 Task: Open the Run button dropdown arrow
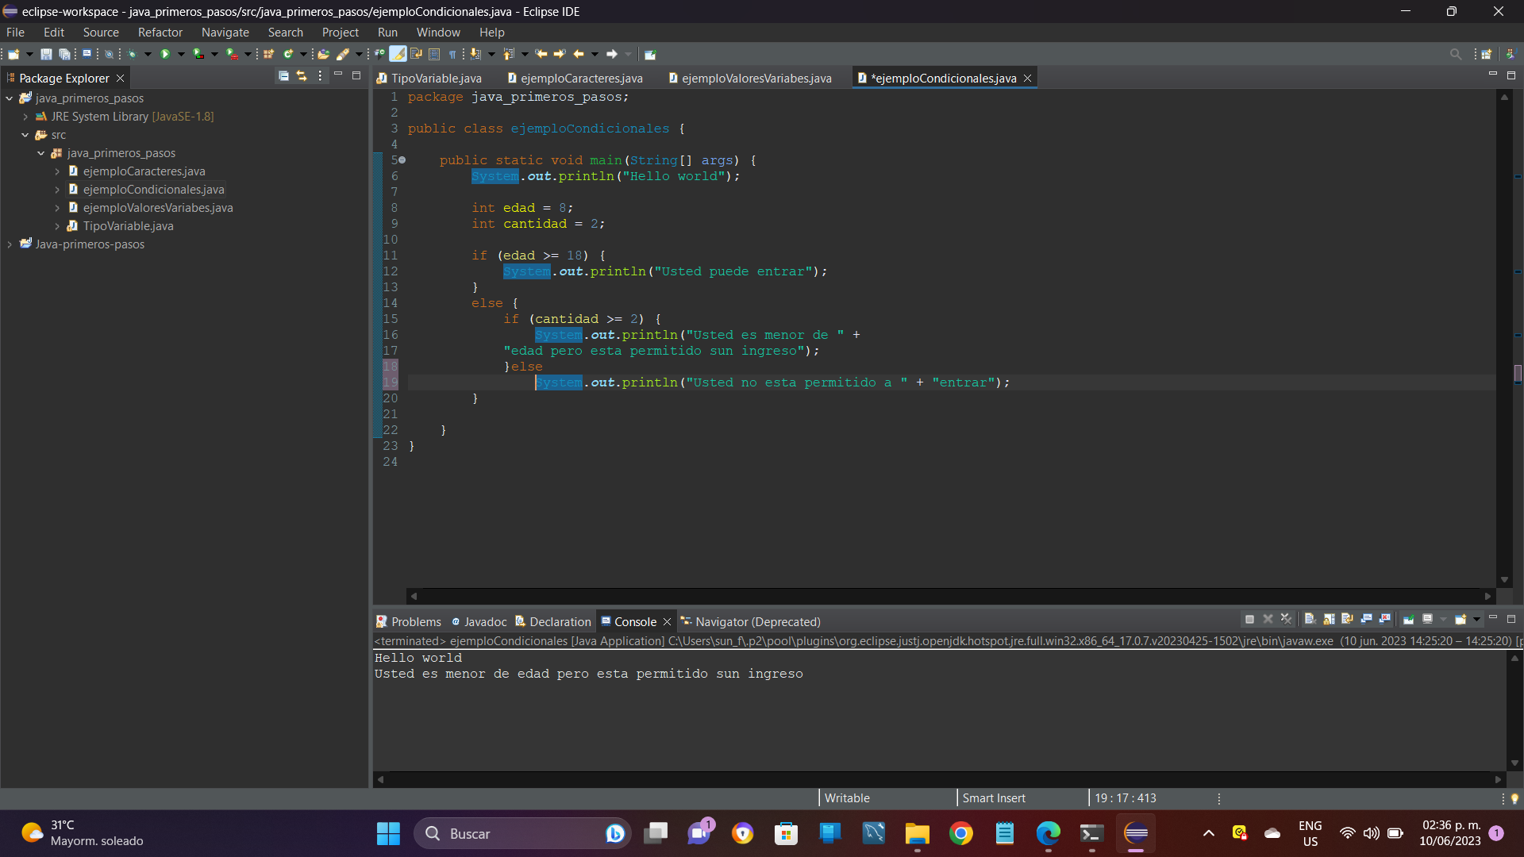[181, 54]
